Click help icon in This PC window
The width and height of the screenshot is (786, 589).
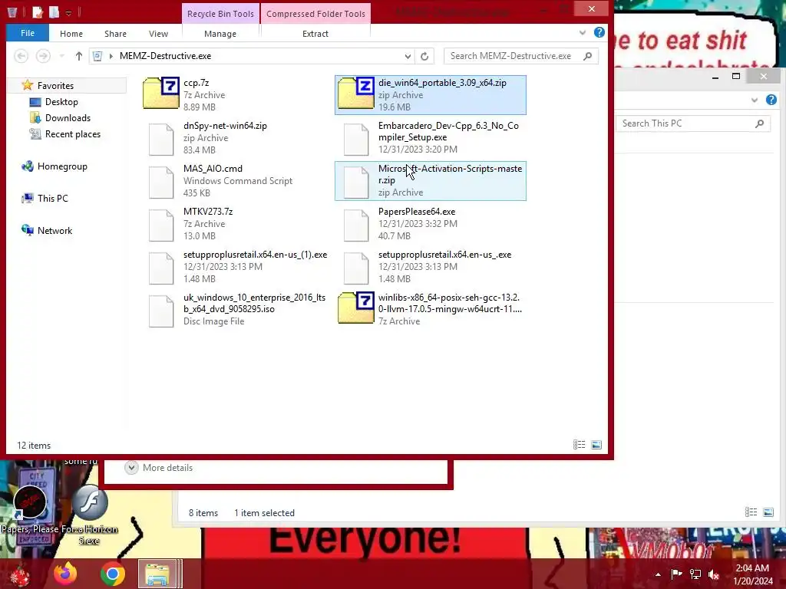771,100
